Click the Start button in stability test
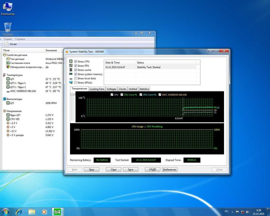 [x=74, y=169]
